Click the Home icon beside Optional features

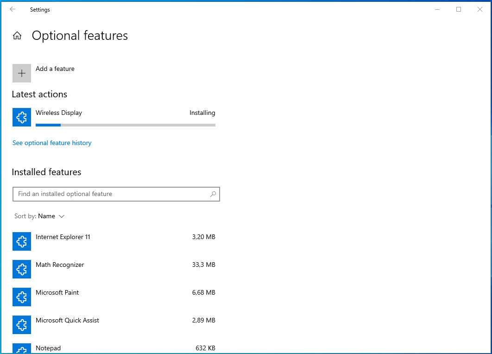coord(17,36)
